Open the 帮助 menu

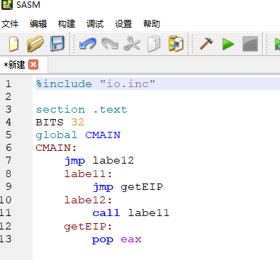(x=152, y=24)
